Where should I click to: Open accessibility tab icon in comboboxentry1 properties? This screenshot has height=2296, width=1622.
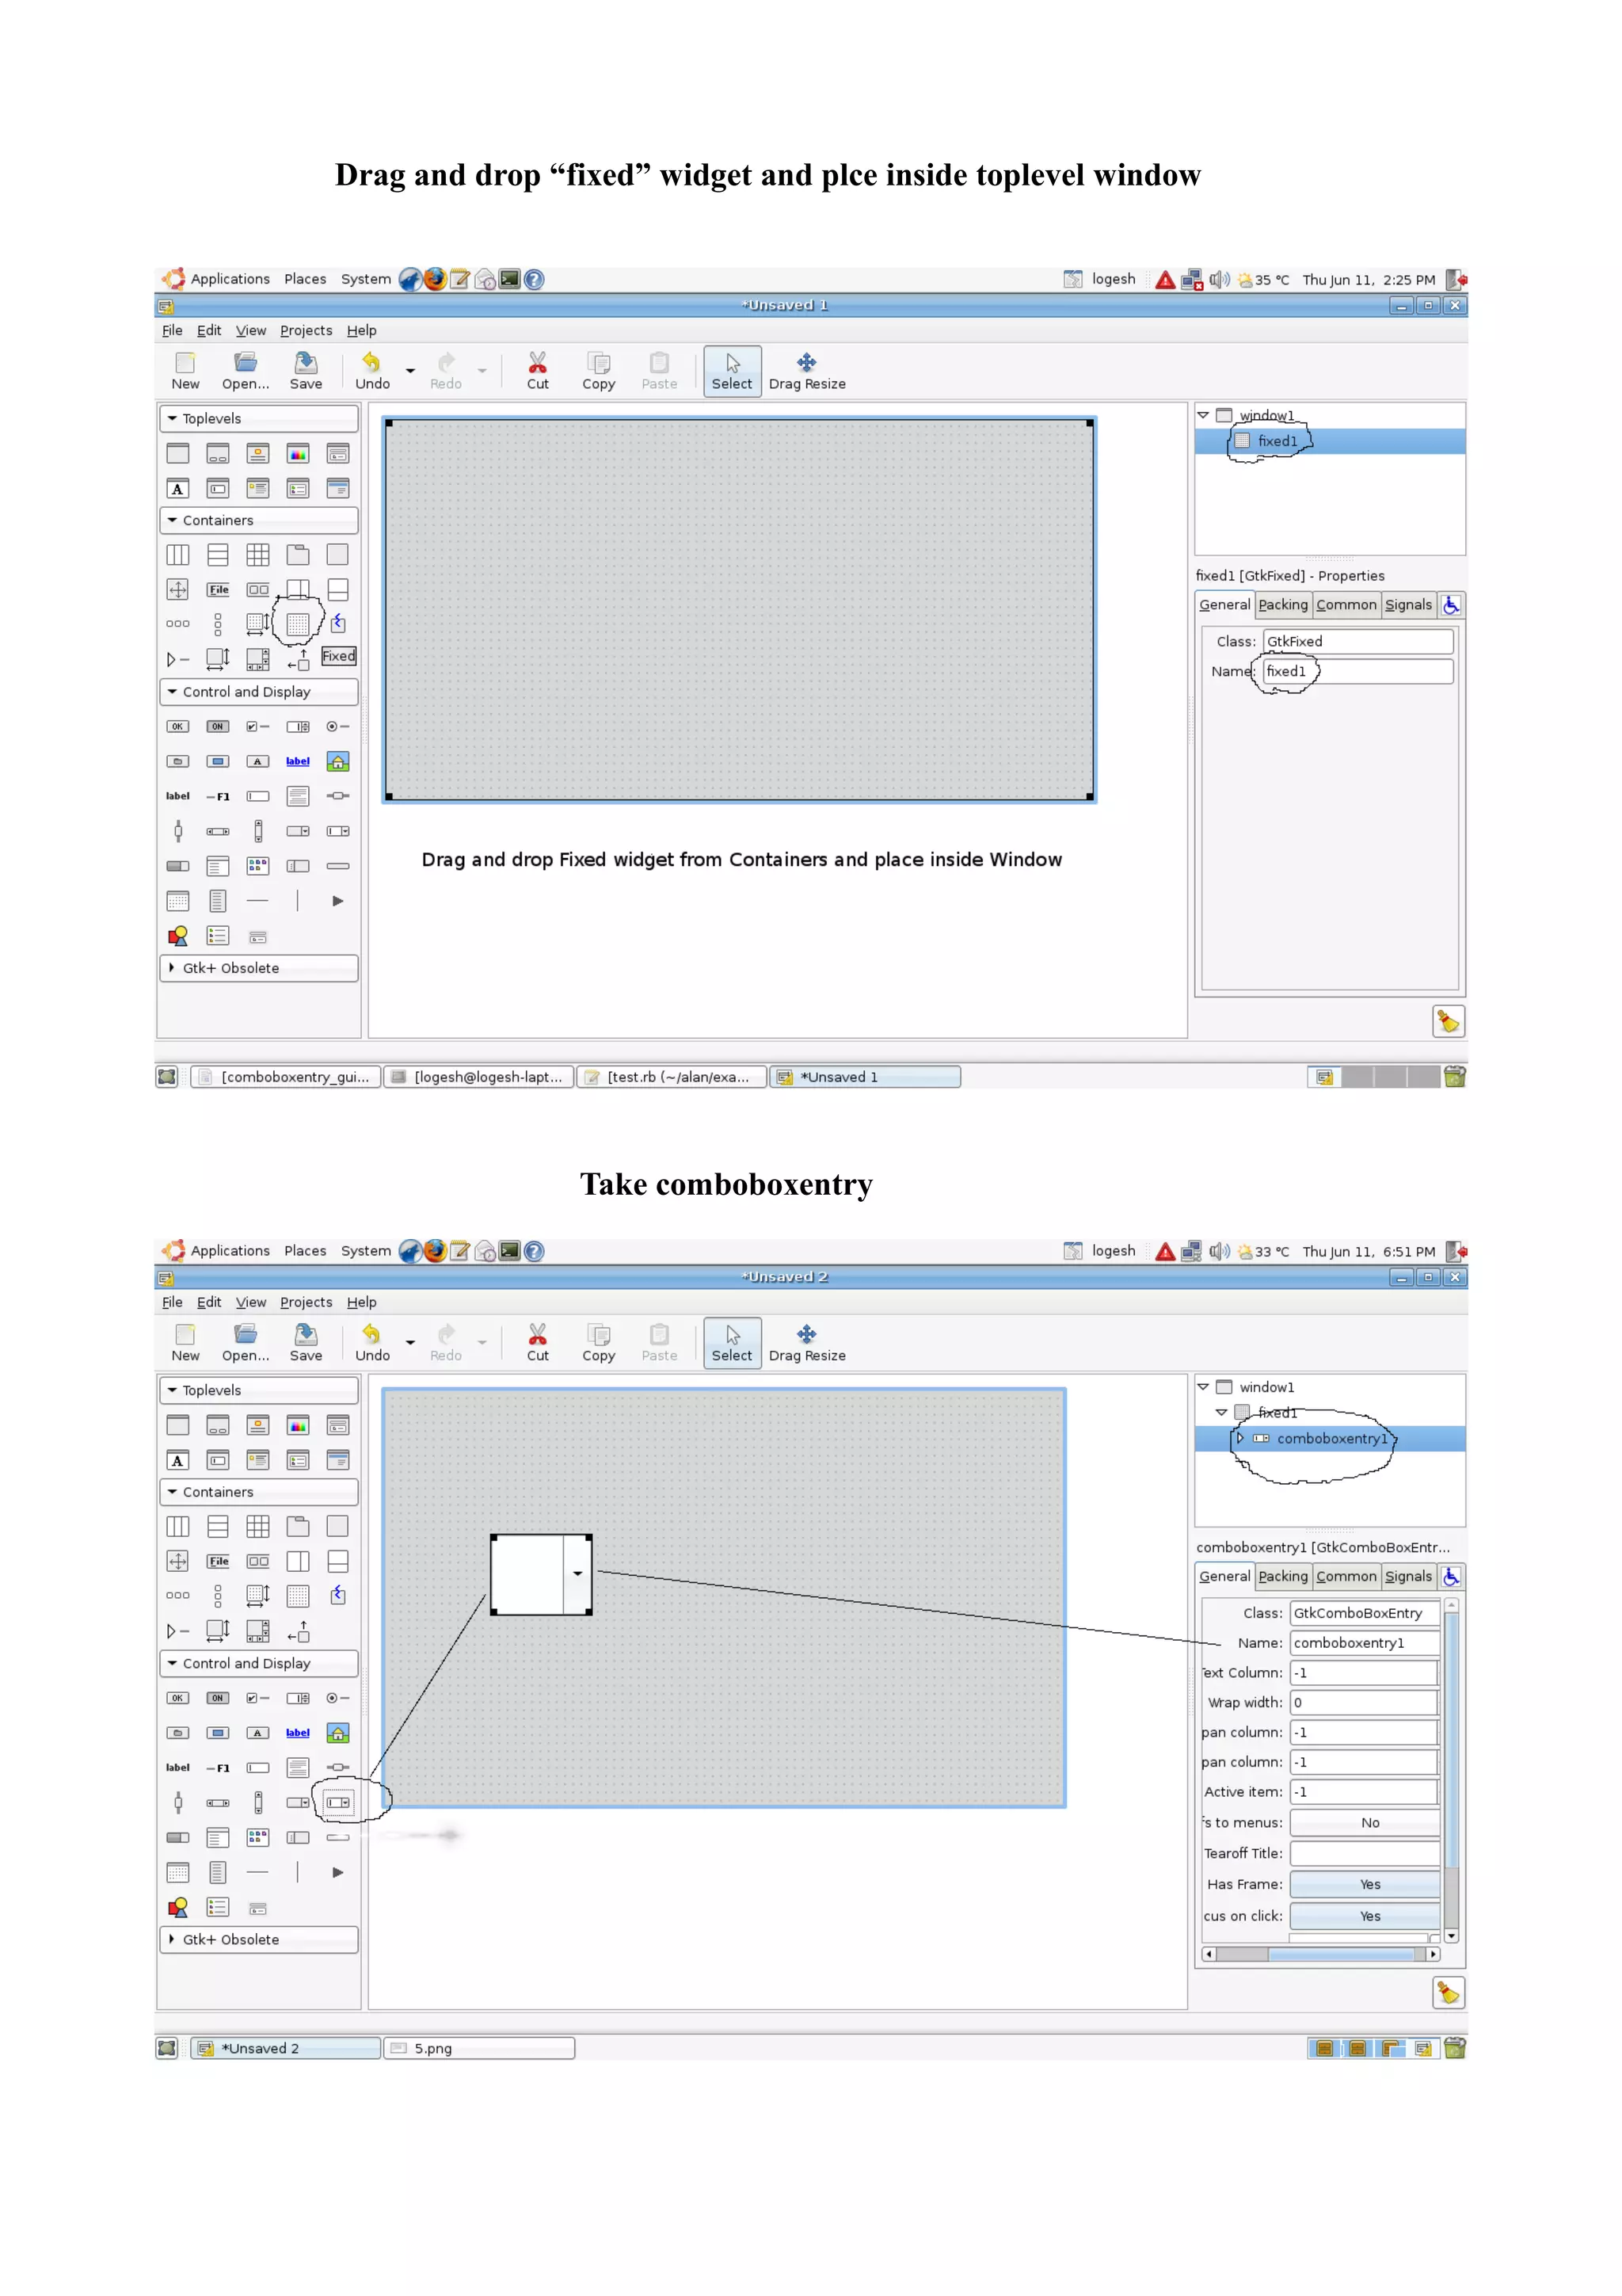(1451, 1577)
